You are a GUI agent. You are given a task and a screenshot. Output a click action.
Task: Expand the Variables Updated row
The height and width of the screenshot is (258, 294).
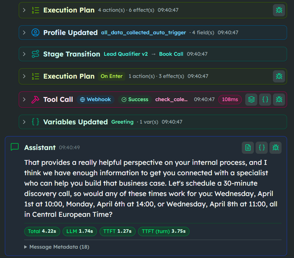click(24, 122)
